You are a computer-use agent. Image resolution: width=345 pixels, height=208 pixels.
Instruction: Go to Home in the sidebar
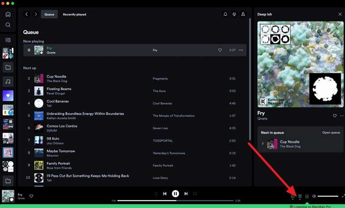click(x=8, y=14)
